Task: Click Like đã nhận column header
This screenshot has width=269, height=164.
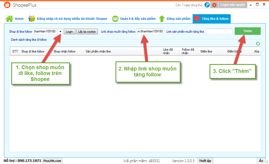Action: [x=170, y=51]
